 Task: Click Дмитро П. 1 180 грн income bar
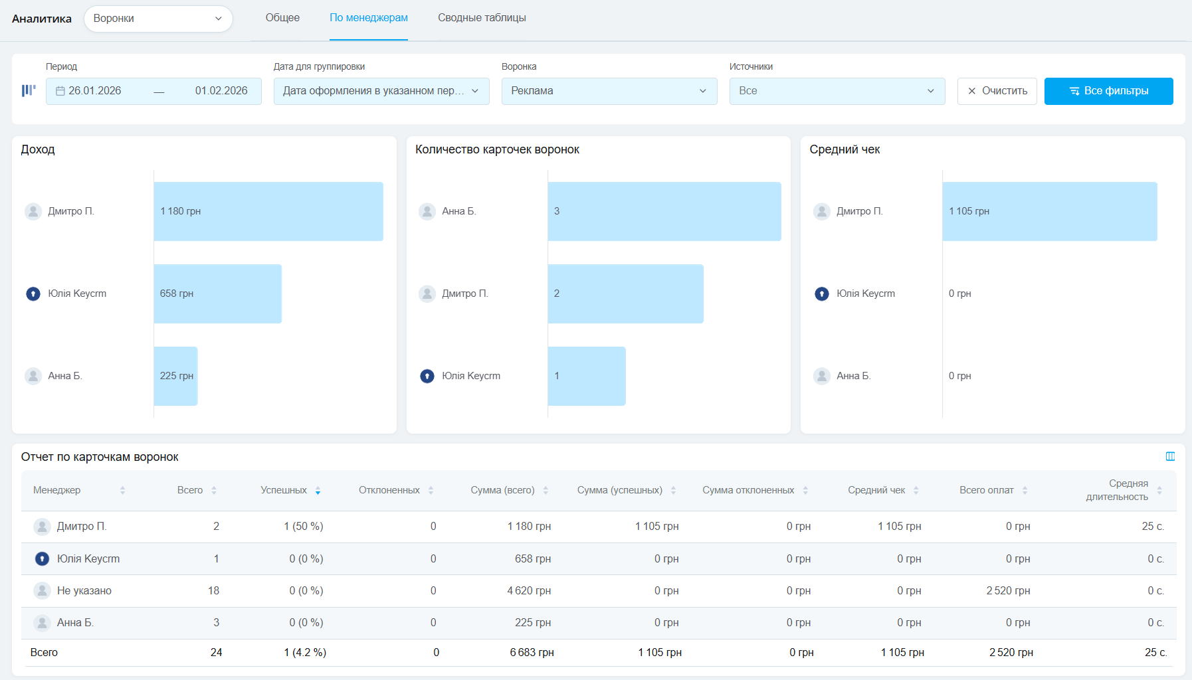(x=268, y=211)
